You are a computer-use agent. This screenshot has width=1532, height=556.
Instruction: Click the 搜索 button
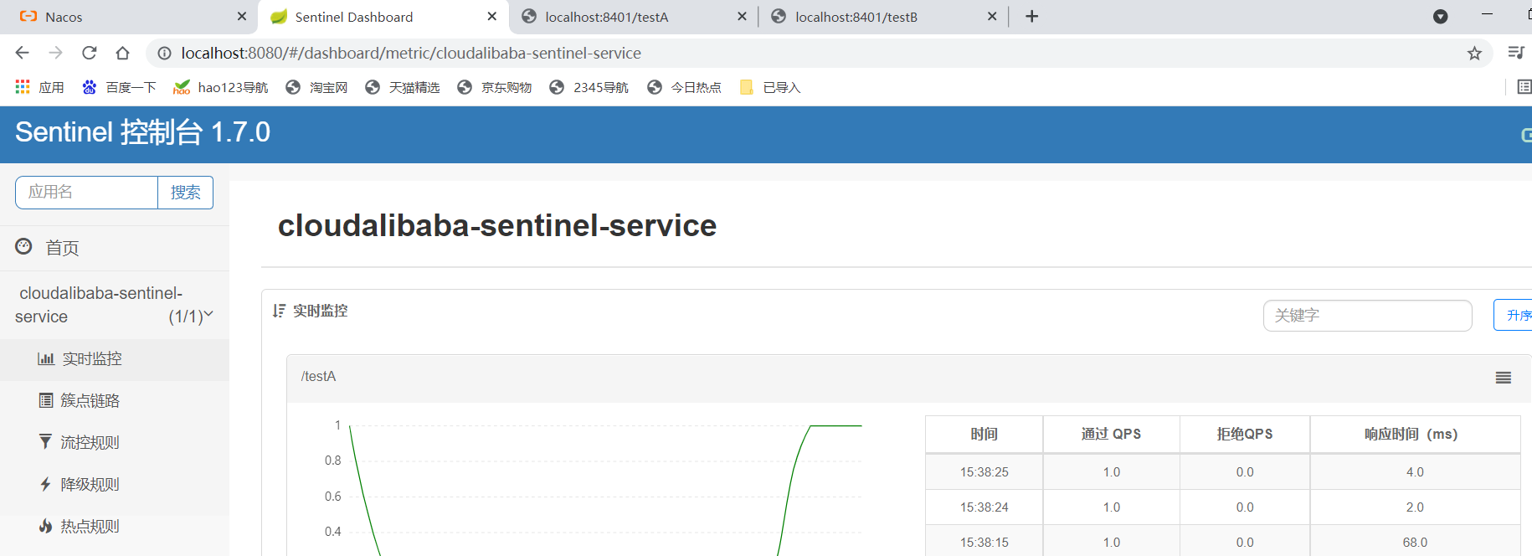(186, 193)
